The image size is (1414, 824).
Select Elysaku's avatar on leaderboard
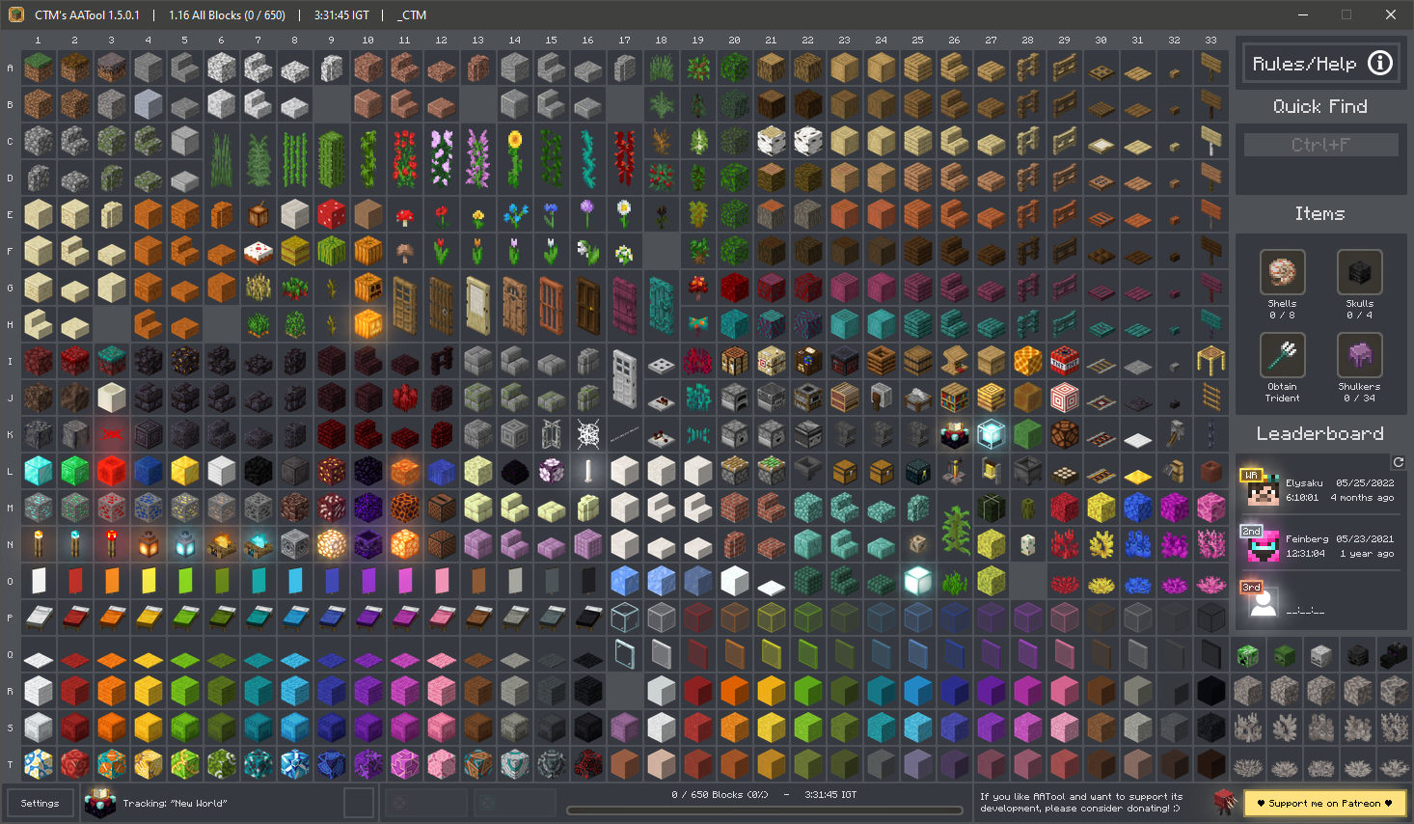coord(1263,490)
